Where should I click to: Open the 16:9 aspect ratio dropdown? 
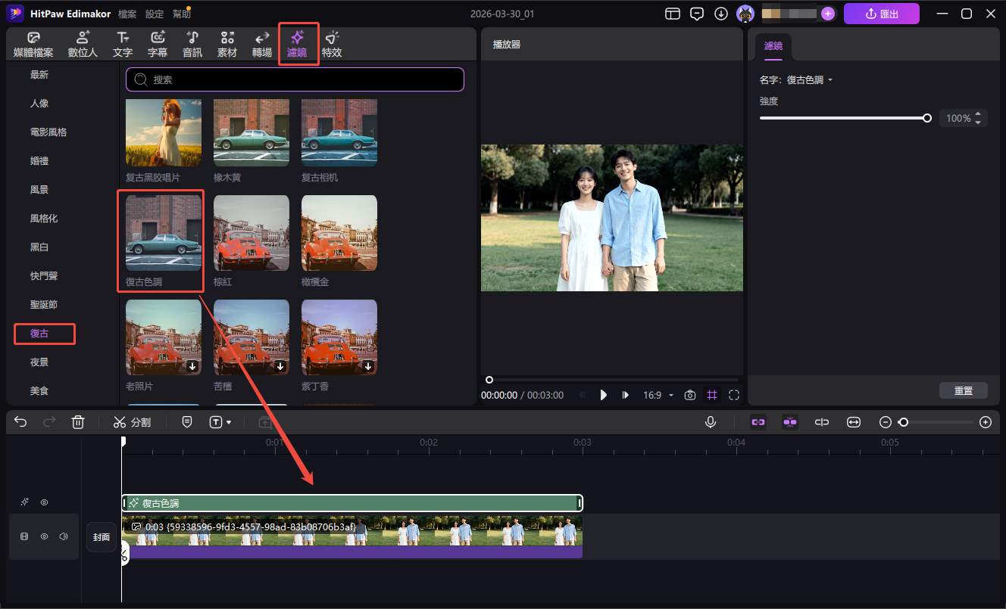pos(658,395)
